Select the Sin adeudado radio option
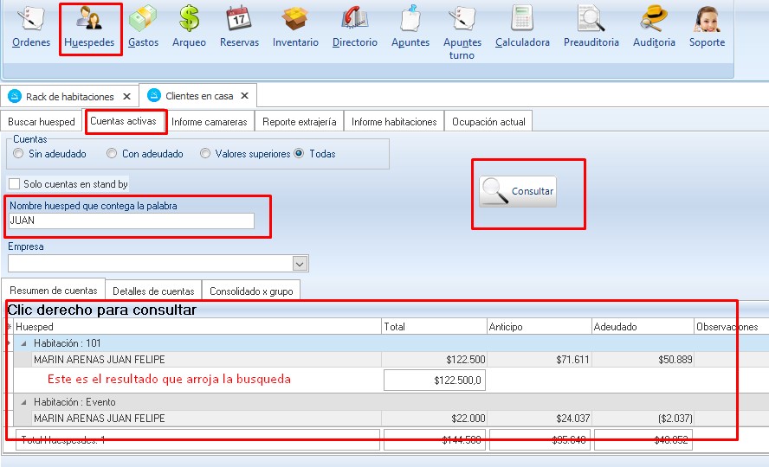This screenshot has height=467, width=769. pyautogui.click(x=18, y=154)
